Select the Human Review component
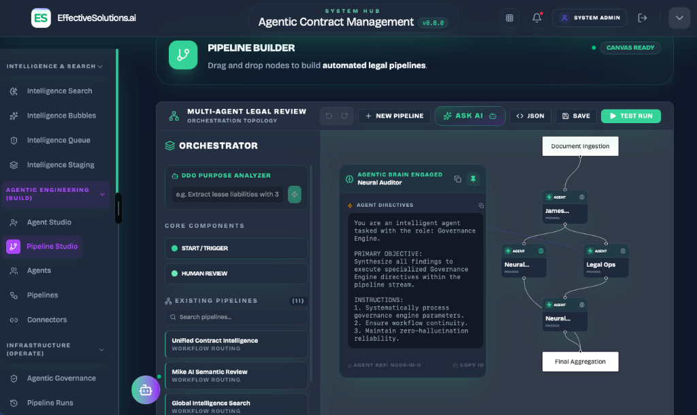This screenshot has width=697, height=415. [236, 273]
